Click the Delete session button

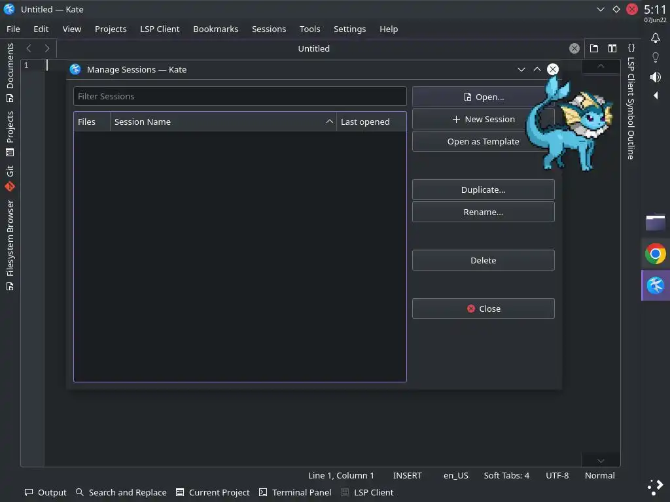[x=484, y=260]
